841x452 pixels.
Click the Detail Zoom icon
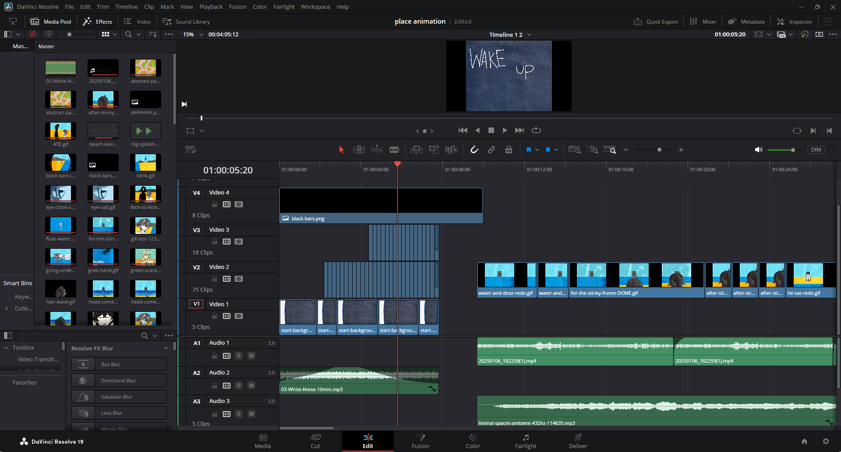tap(592, 150)
